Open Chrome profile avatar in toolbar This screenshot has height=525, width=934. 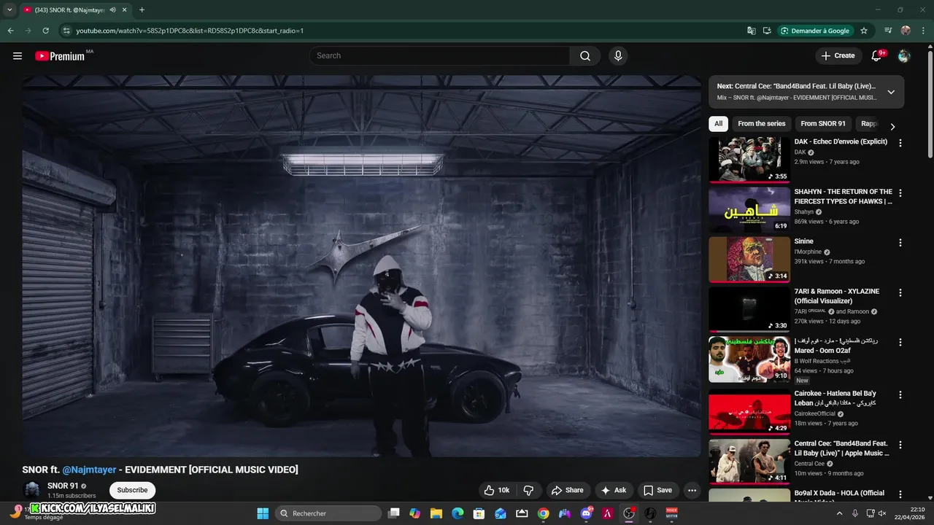point(906,31)
